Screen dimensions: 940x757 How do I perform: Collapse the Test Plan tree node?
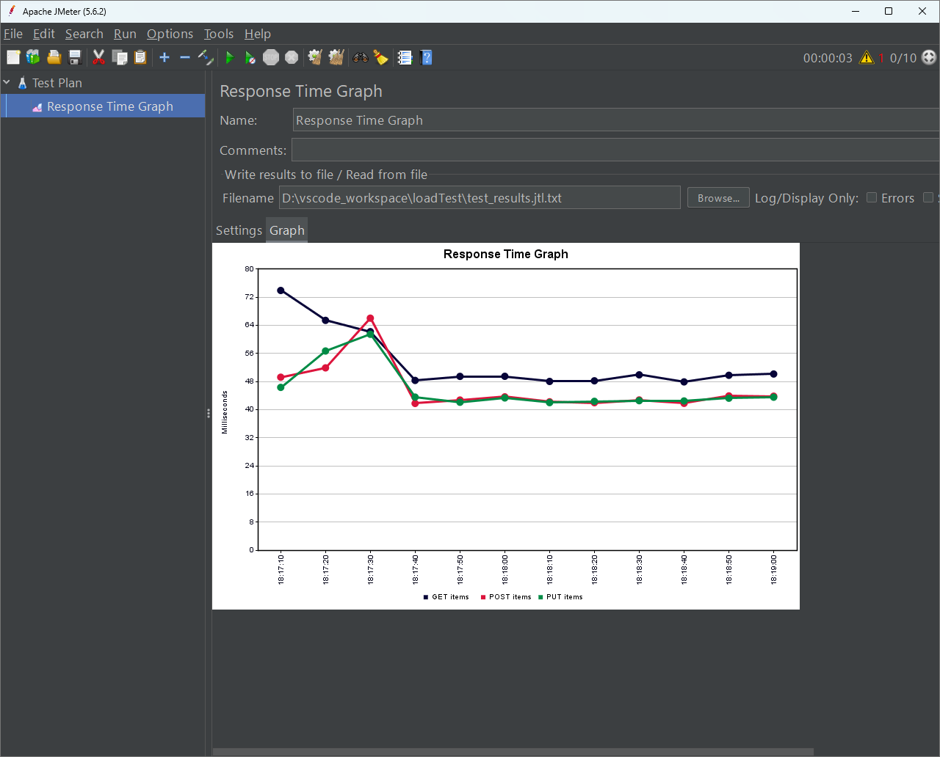(x=7, y=83)
